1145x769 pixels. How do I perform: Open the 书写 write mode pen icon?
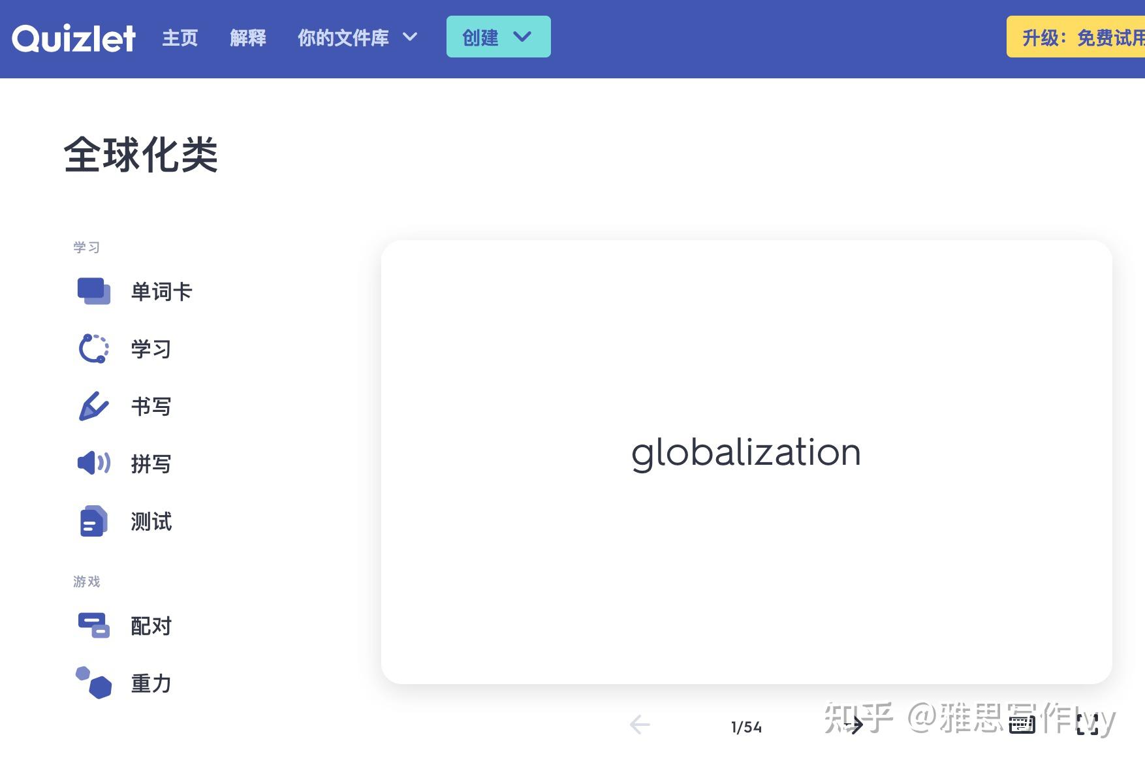[x=93, y=406]
